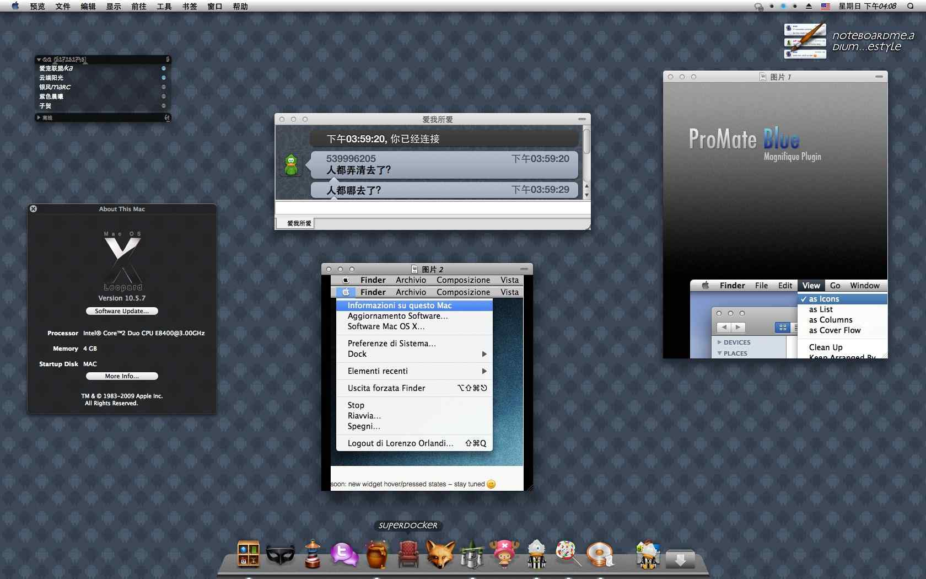
Task: Open the downloads arrow folder in dock
Action: tap(680, 558)
